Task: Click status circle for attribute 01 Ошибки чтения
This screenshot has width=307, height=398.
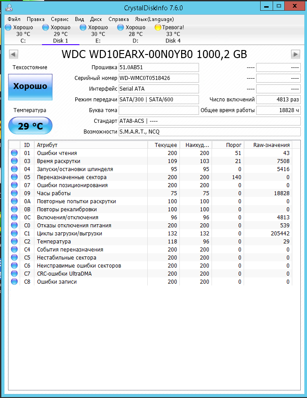Action: pos(14,153)
